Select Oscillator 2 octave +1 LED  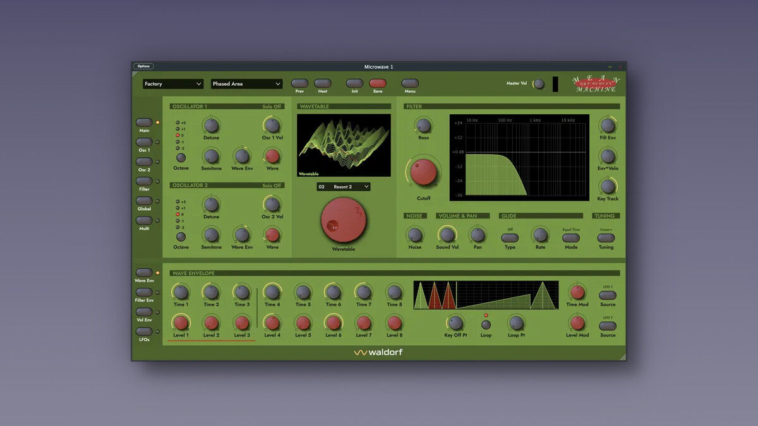click(177, 208)
